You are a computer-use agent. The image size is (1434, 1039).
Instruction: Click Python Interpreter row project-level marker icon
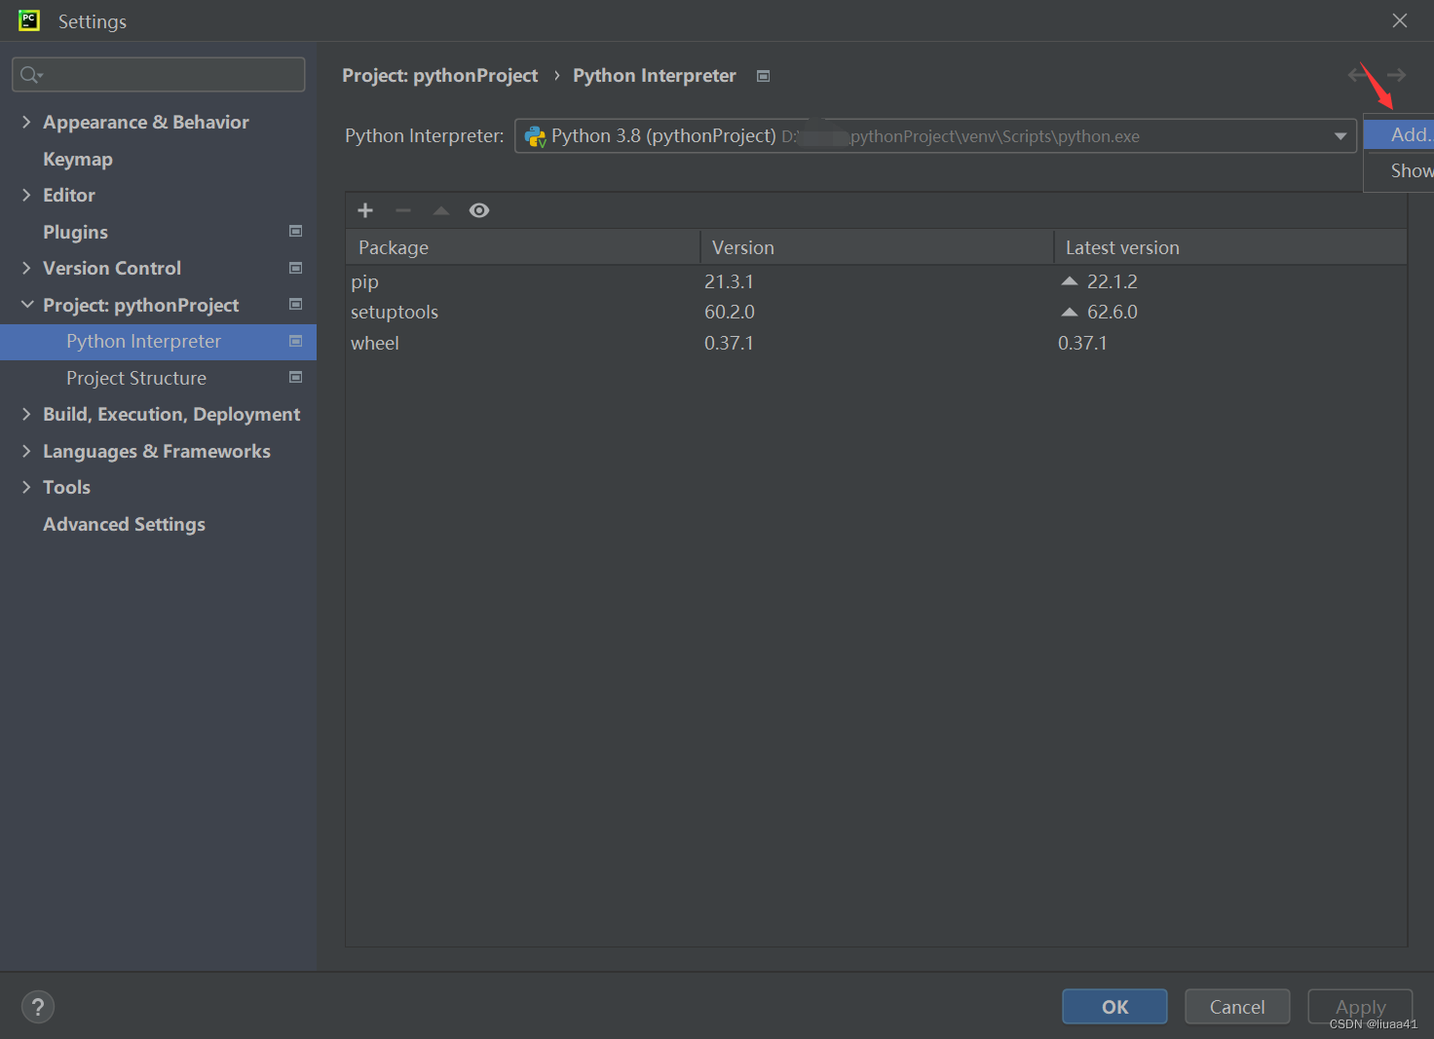pos(295,341)
